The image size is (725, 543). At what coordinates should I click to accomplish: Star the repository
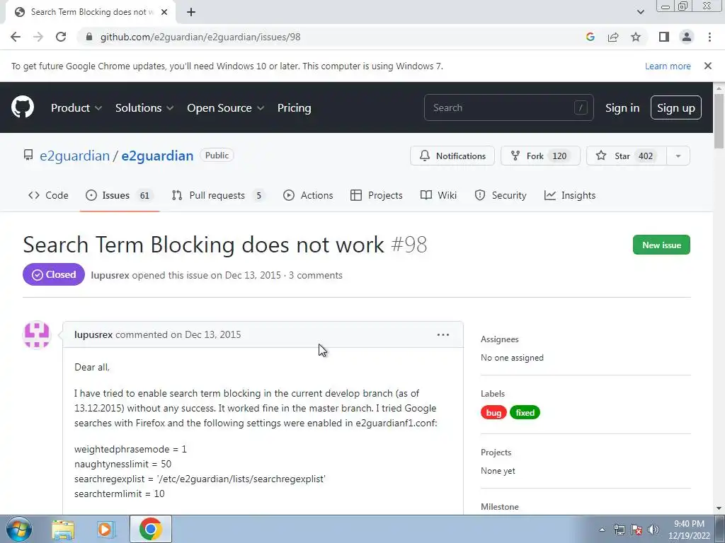[627, 156]
